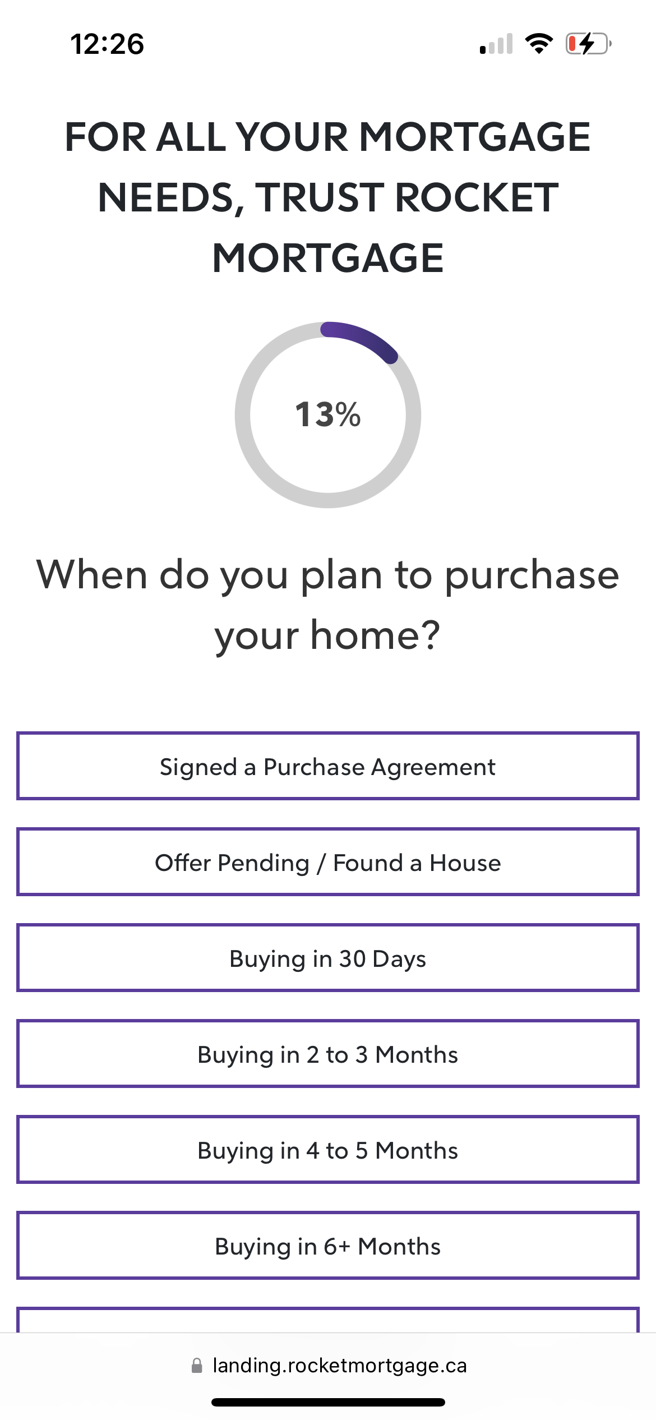Tap the home indicator bar at bottom
The height and width of the screenshot is (1420, 656).
tap(328, 1402)
